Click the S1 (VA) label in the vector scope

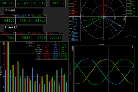[72, 14]
